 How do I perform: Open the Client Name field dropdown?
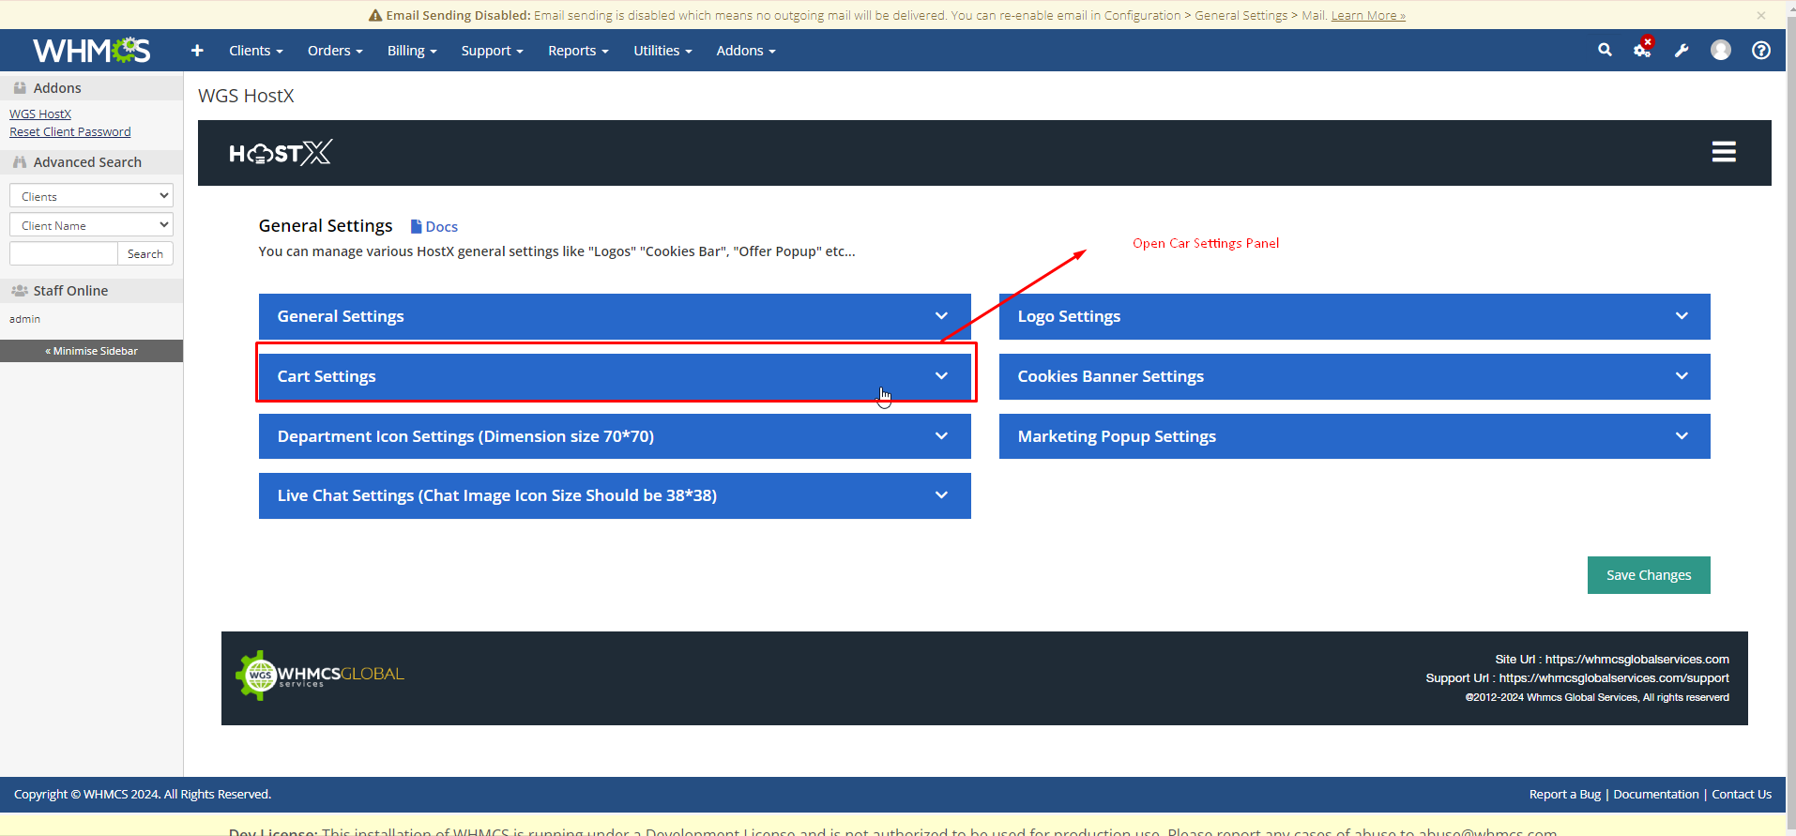coord(91,225)
